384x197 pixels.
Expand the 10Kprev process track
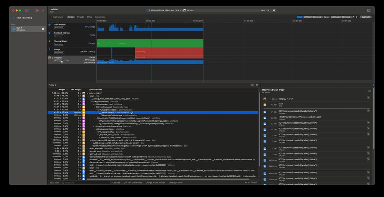52,58
